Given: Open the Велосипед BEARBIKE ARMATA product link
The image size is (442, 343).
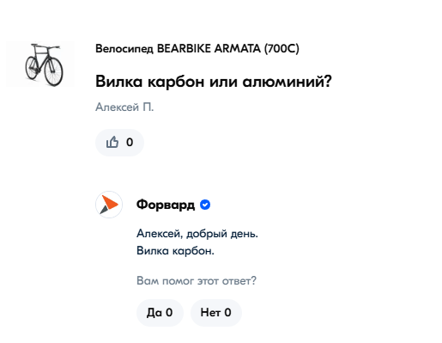Looking at the screenshot, I should [197, 48].
